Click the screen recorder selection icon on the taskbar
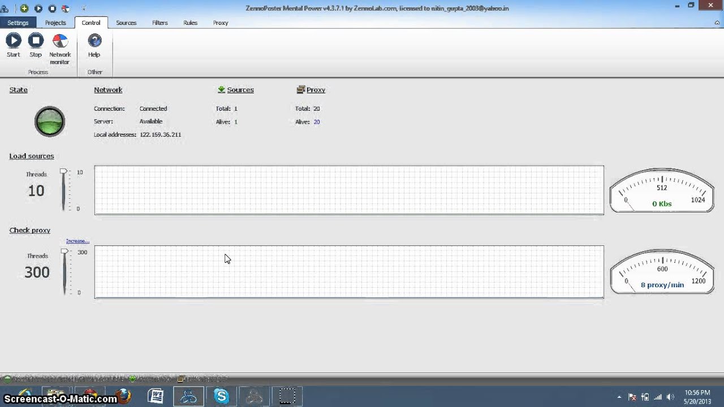 click(x=287, y=396)
